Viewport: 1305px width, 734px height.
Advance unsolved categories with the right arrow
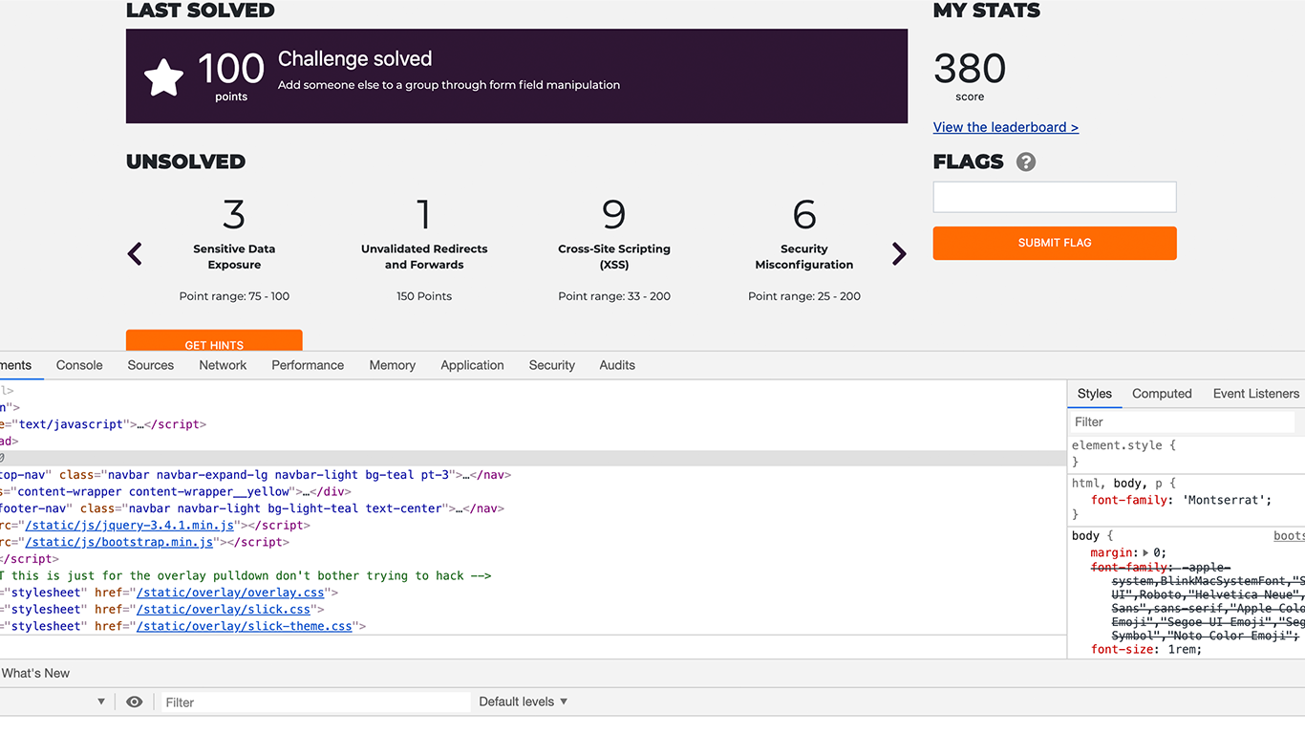(899, 253)
